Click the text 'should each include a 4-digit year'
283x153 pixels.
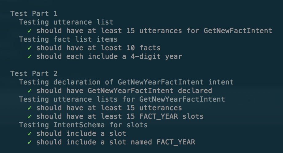109,56
